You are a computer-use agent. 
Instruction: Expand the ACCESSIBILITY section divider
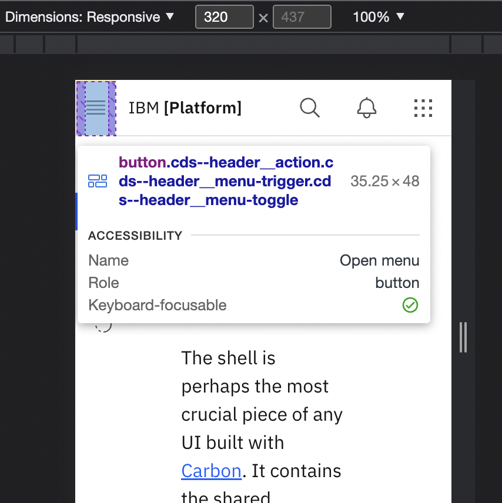[x=135, y=235]
